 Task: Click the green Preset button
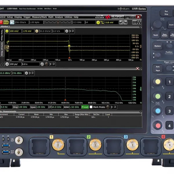coord(85,107)
